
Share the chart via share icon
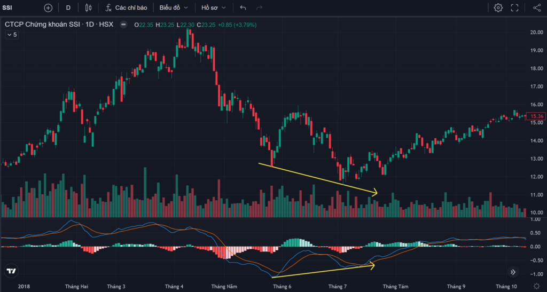tap(537, 7)
